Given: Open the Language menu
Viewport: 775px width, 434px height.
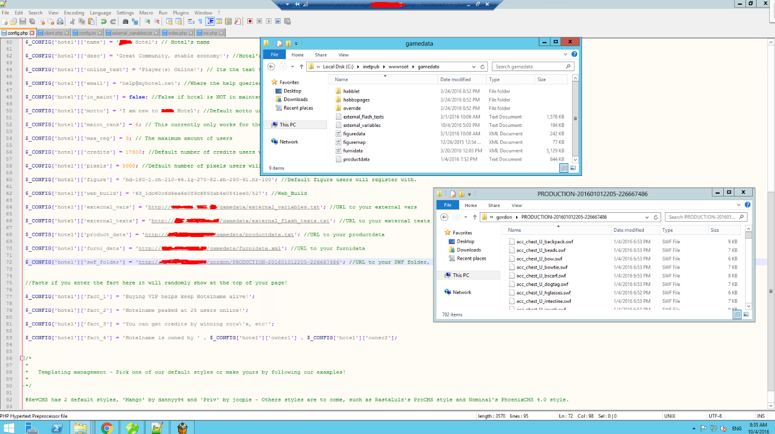Looking at the screenshot, I should 100,13.
